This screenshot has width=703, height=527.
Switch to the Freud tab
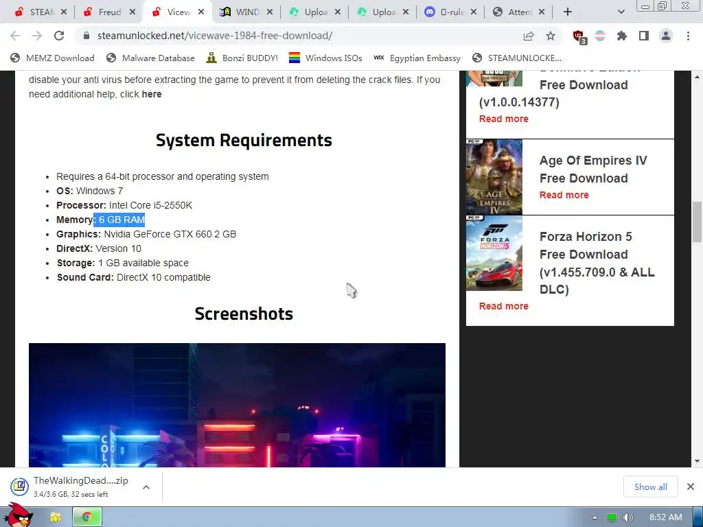tap(110, 12)
